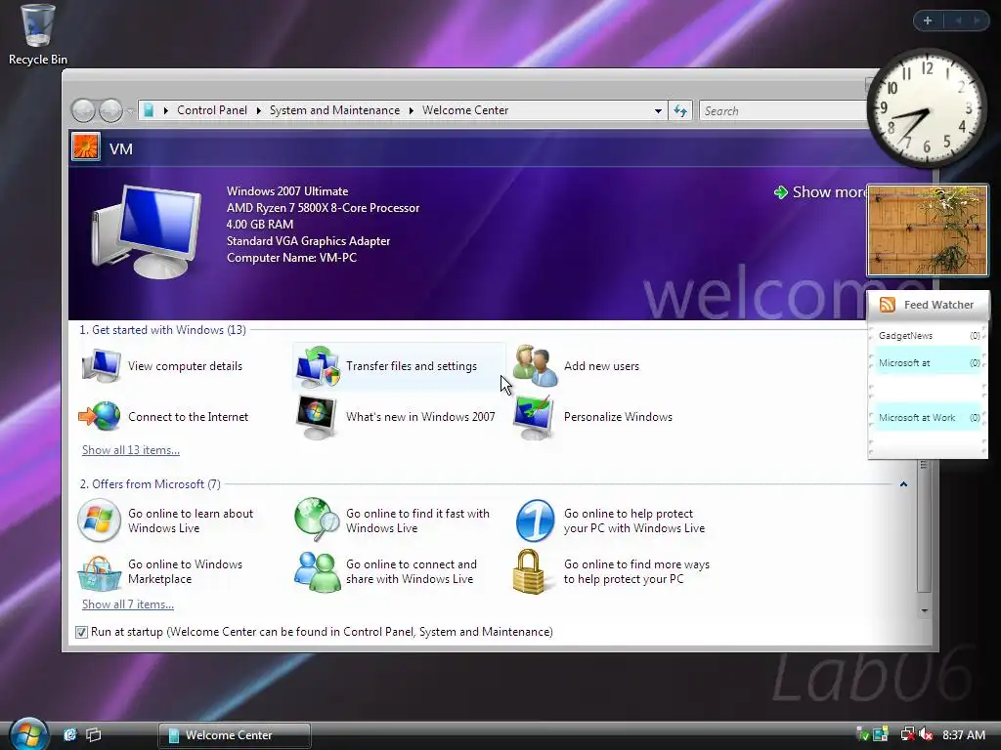Click the Windows Live flag icon
1001x750 pixels.
point(99,521)
